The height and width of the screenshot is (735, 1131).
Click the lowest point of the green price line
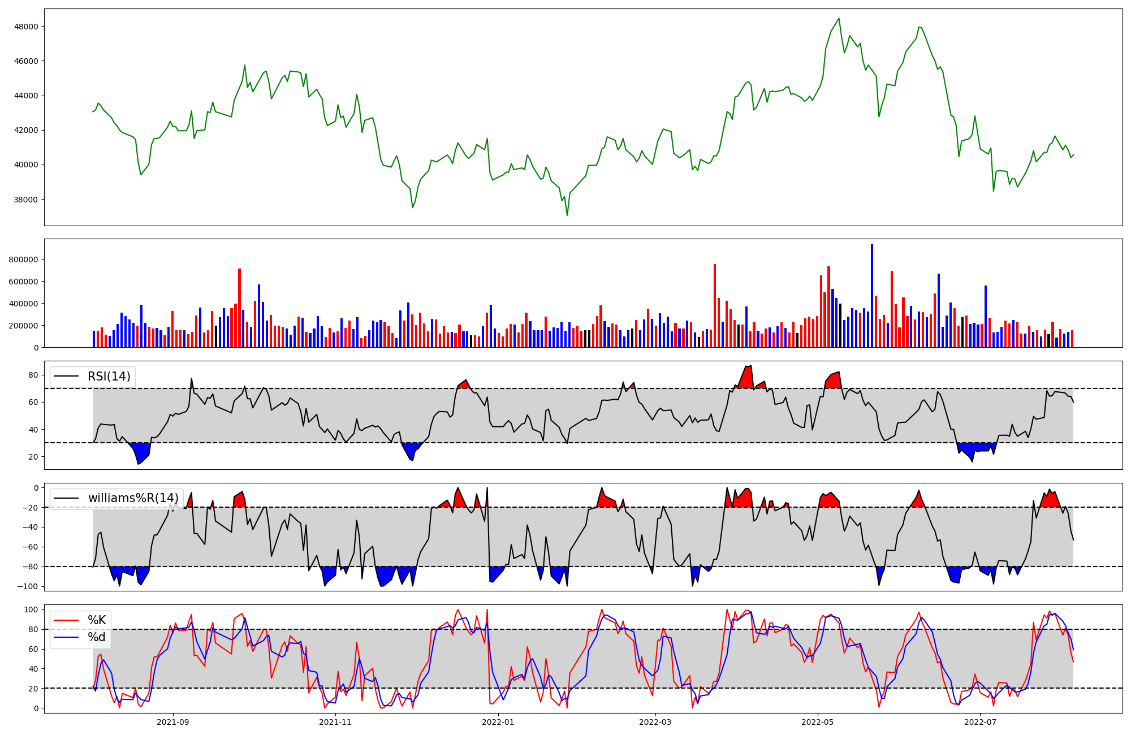pyautogui.click(x=567, y=215)
